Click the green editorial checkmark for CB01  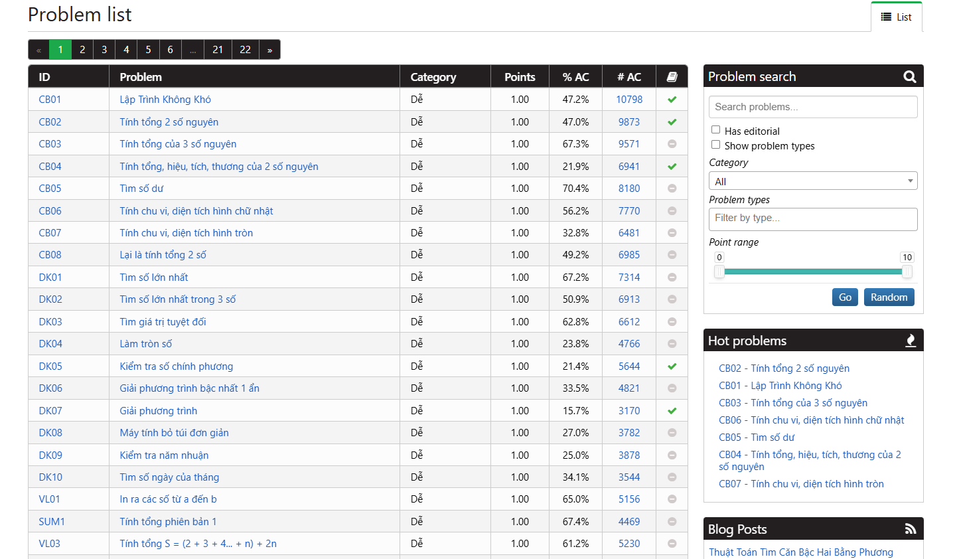click(672, 99)
